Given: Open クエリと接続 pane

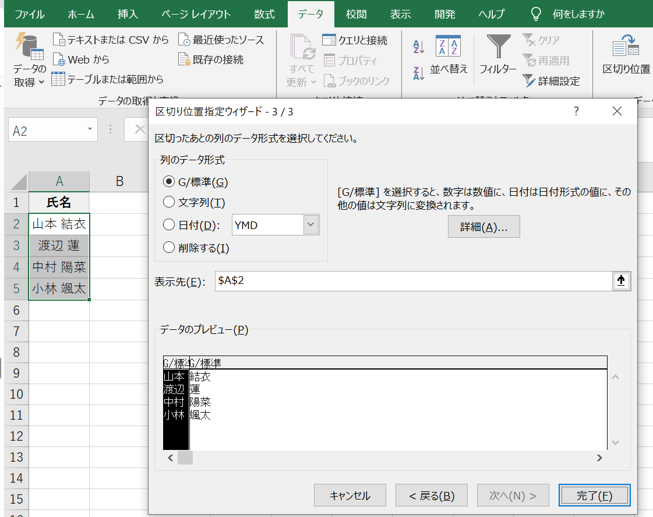Looking at the screenshot, I should pos(329,40).
